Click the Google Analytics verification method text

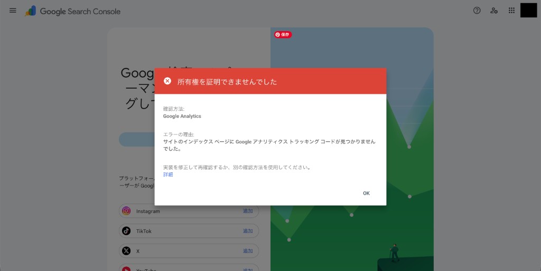coord(182,116)
